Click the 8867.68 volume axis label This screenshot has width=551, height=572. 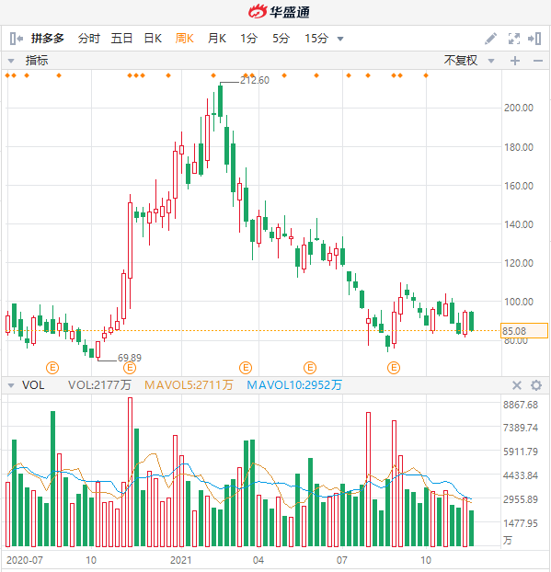point(521,405)
